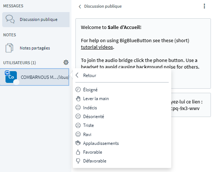Open the users settings gear menu

[x=66, y=62]
